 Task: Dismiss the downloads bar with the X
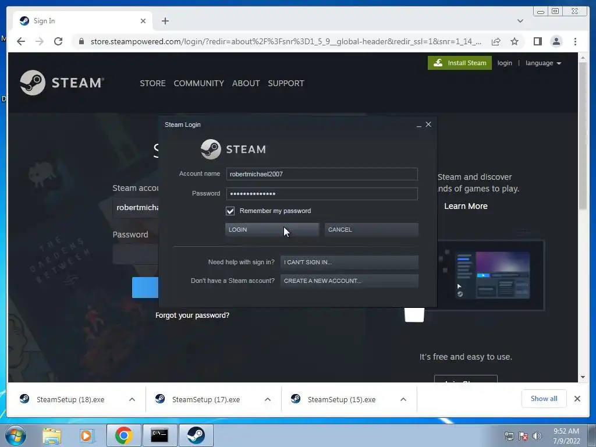[577, 399]
